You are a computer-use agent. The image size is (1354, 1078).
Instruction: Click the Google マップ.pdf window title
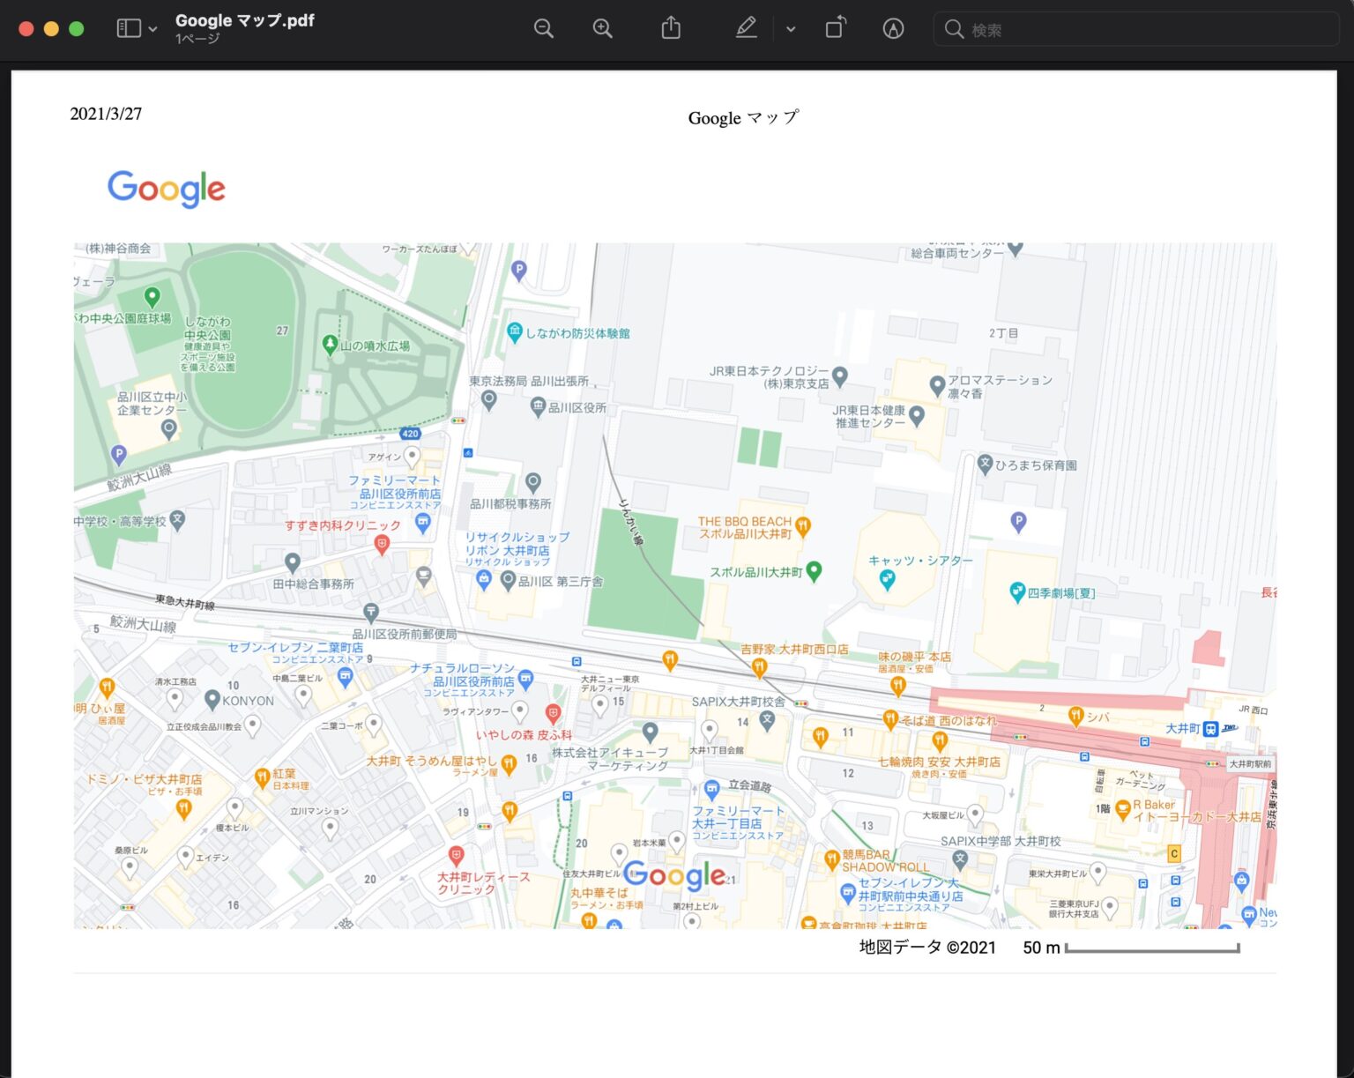(245, 20)
